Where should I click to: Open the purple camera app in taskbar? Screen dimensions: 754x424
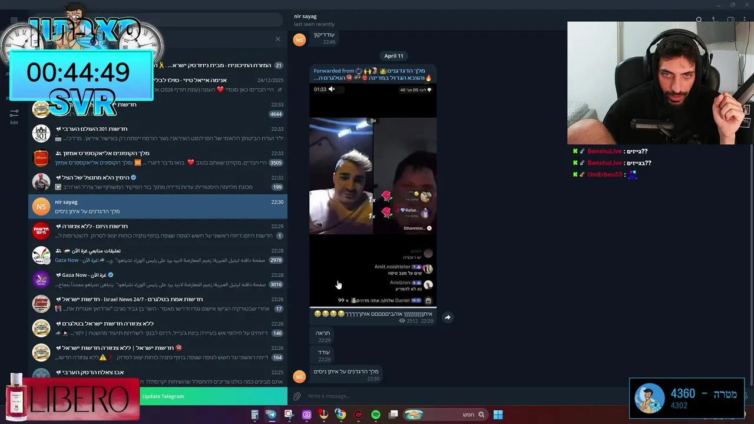tap(306, 415)
